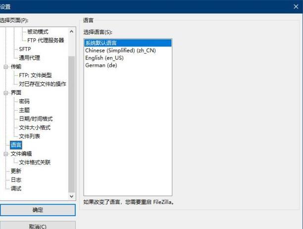Open the 密码 settings page
Viewport: 303px width, 229px height.
click(24, 101)
